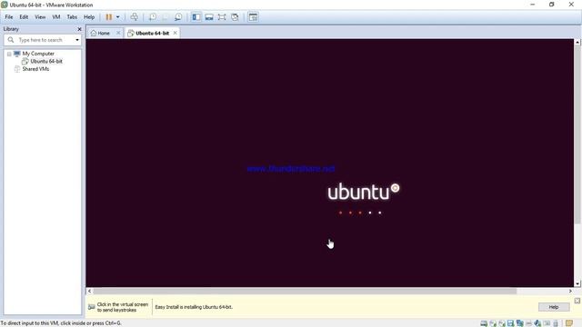Toggle the Library sidebar visibility button
This screenshot has width=582, height=327.
coord(196,17)
